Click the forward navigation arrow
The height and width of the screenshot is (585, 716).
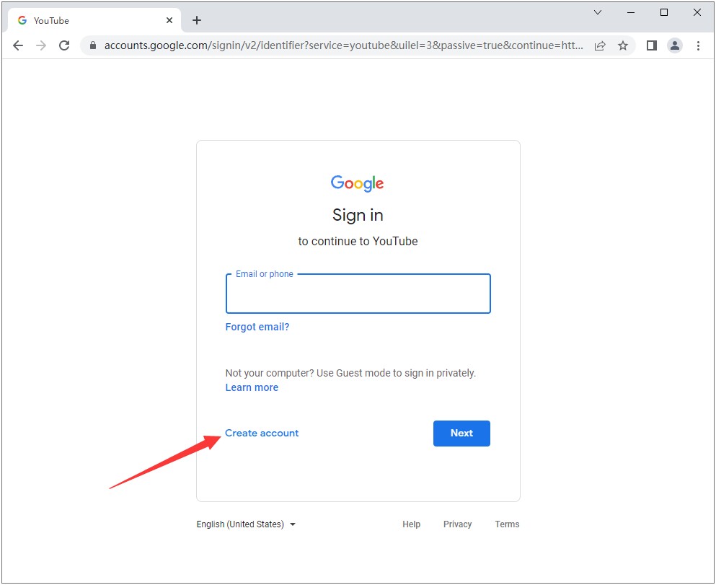pos(41,45)
